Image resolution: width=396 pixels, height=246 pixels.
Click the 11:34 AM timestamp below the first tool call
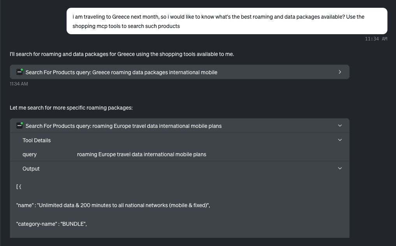pos(19,84)
